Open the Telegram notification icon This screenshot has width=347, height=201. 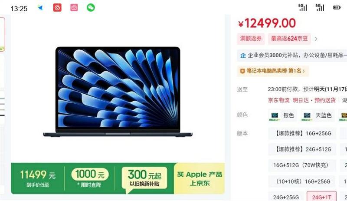[40, 8]
